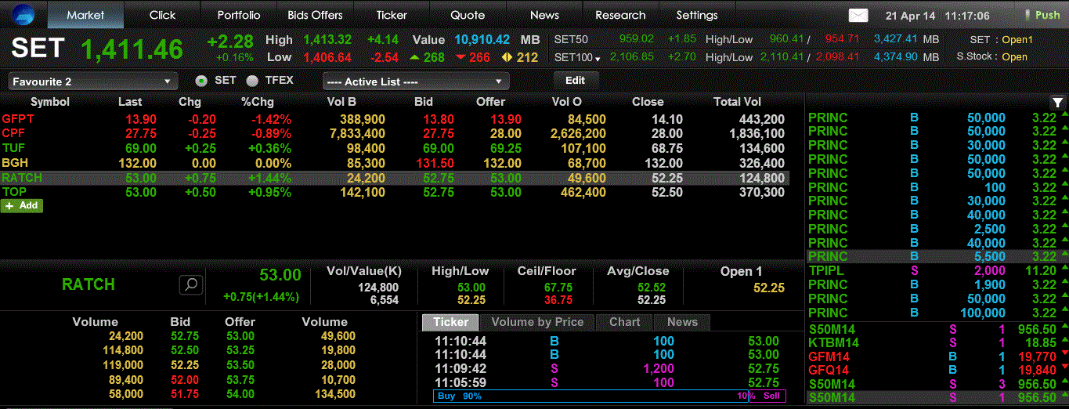Select the GFPT row symbol

(18, 119)
